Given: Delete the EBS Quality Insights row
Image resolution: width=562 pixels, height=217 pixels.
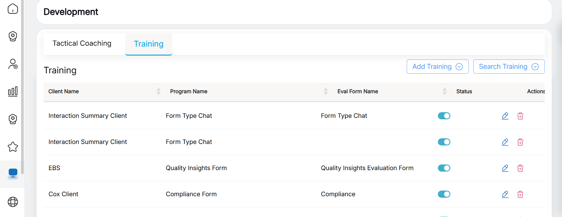Looking at the screenshot, I should (520, 168).
